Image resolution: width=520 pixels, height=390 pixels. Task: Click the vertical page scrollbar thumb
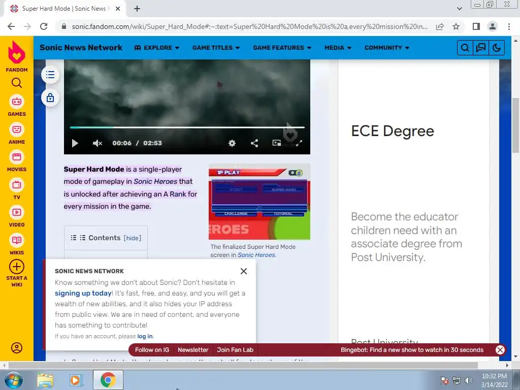[x=516, y=125]
